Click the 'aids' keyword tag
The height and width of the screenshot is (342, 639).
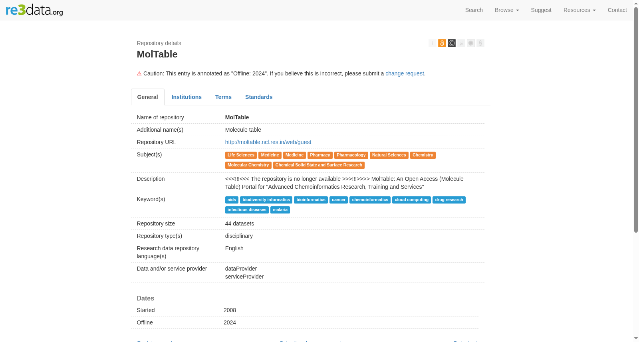[232, 200]
